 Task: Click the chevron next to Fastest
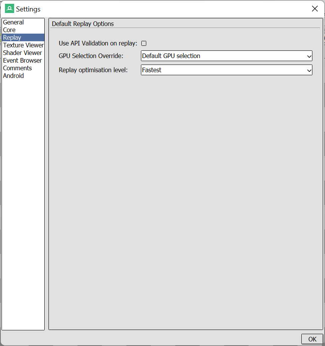pos(309,70)
